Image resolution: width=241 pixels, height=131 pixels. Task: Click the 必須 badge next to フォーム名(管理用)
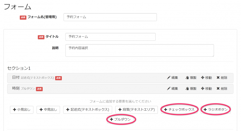click(x=23, y=17)
